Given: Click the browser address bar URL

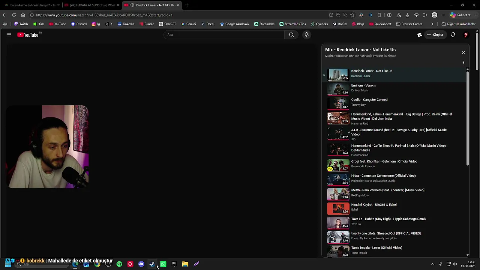Looking at the screenshot, I should pos(104,15).
